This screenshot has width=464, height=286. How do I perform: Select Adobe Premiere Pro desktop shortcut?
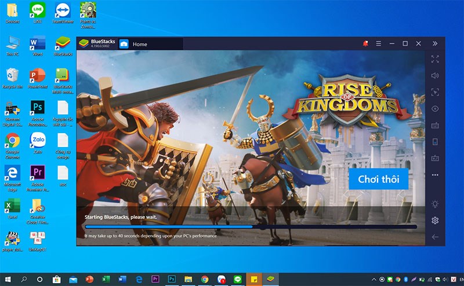pyautogui.click(x=38, y=178)
